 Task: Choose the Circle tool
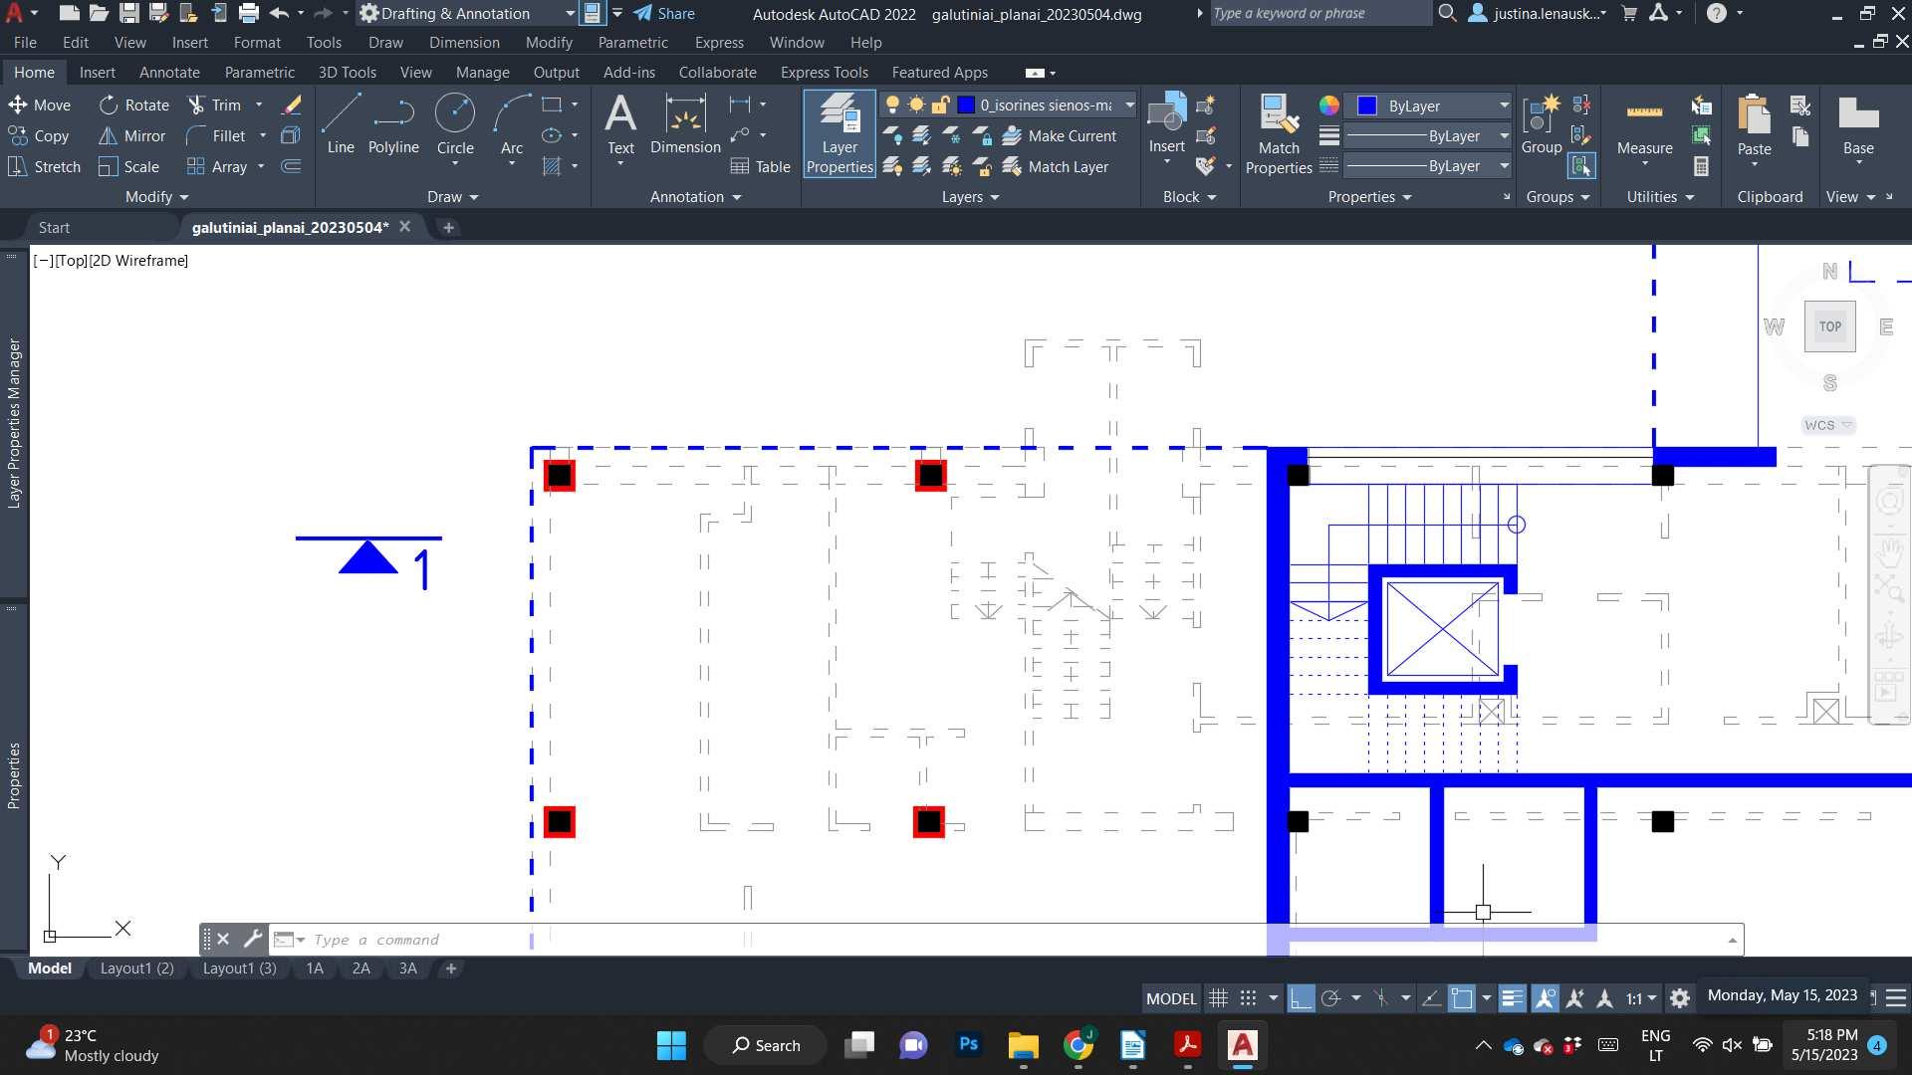coord(455,124)
